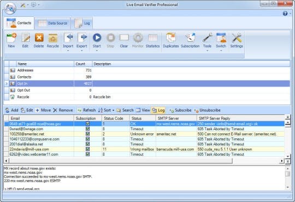Switch to the Contacts tab

19,23
